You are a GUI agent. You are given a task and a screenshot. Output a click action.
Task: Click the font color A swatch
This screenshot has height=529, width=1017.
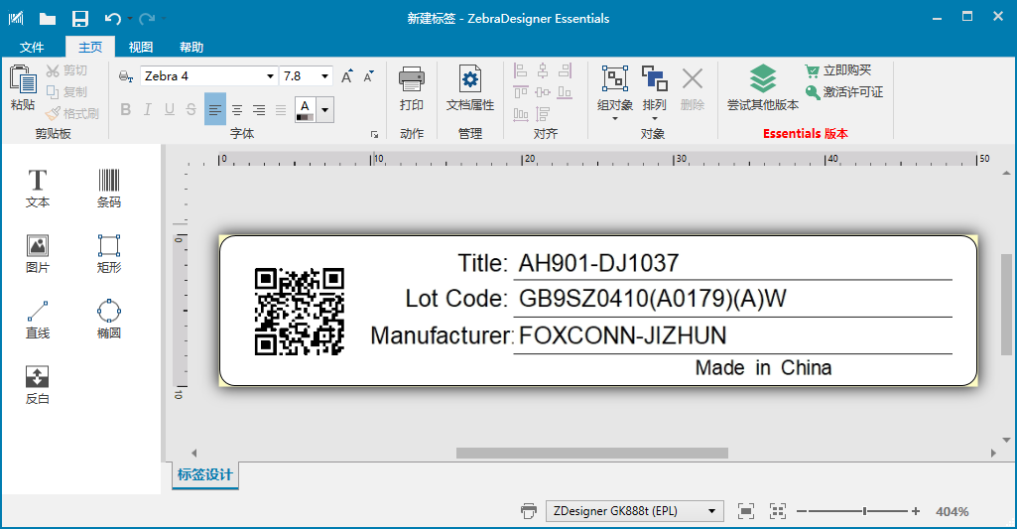coord(305,110)
